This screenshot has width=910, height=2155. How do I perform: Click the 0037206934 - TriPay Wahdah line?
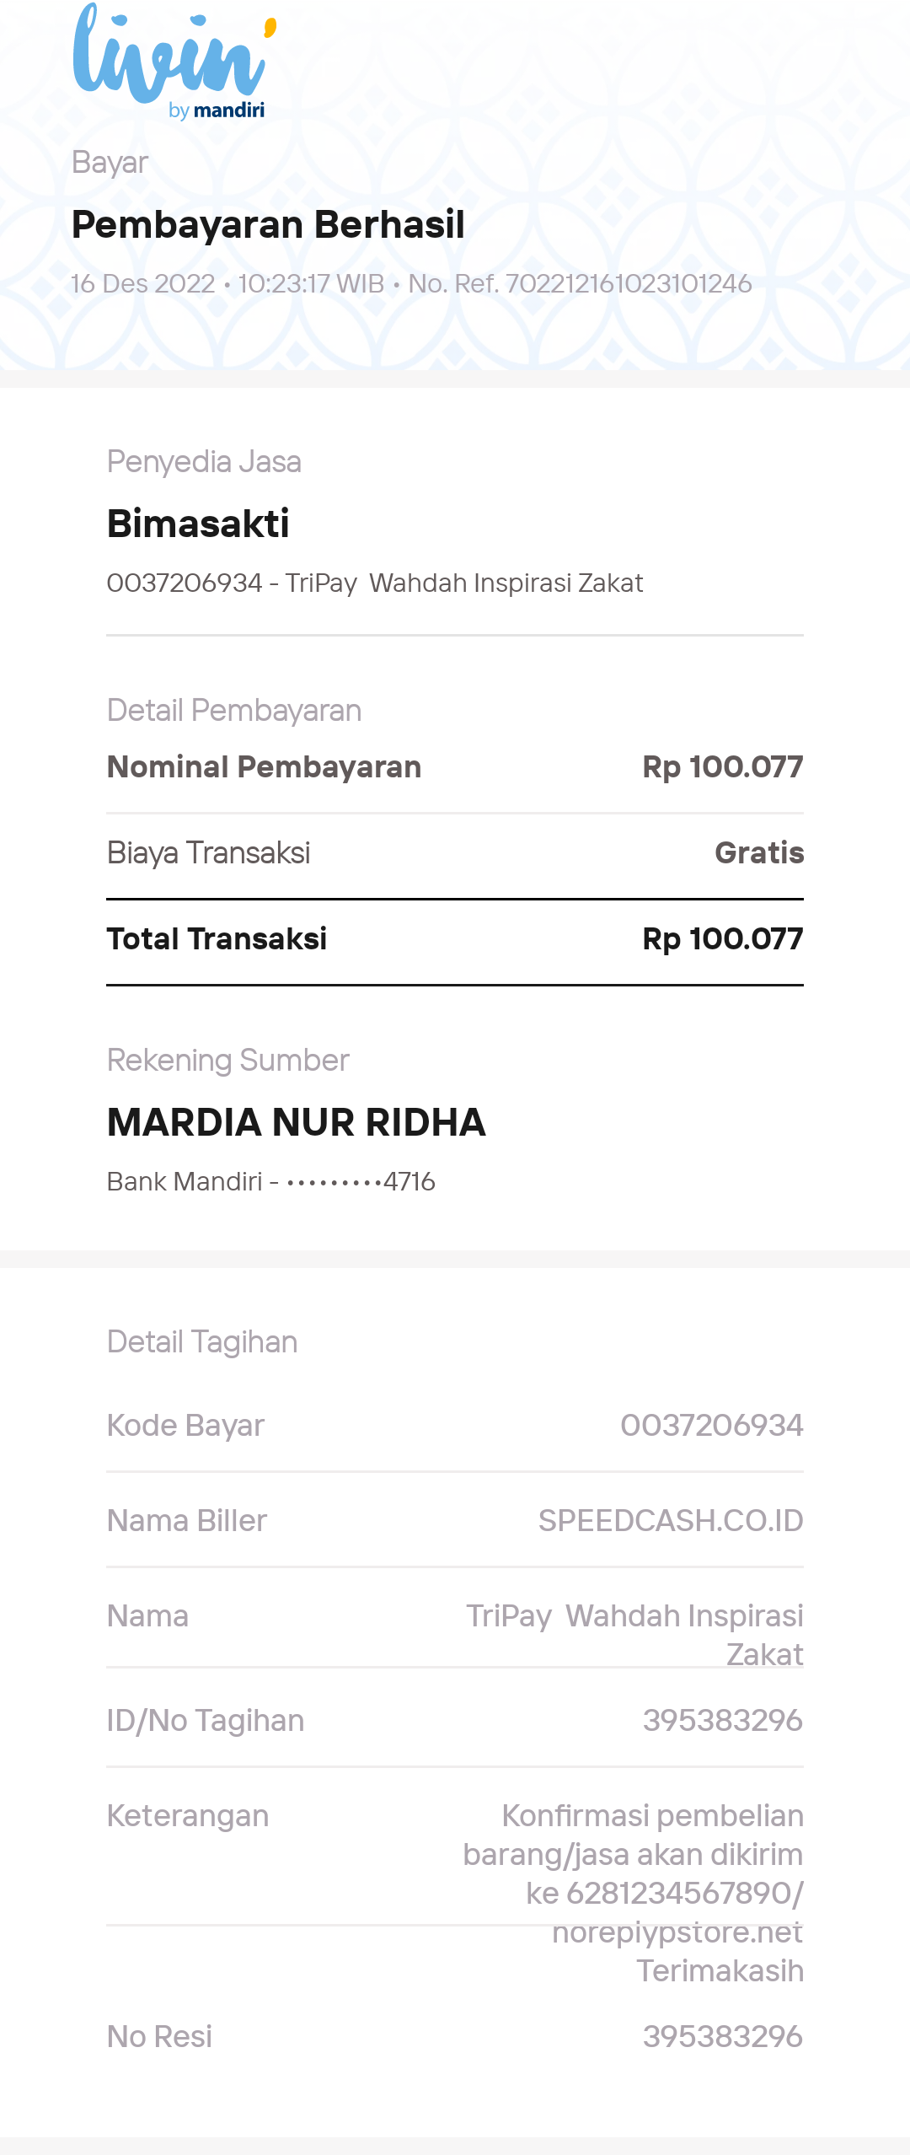point(375,583)
